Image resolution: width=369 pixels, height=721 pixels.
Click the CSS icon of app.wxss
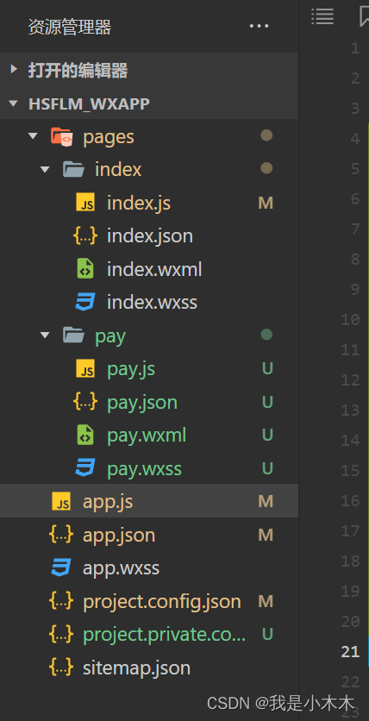(61, 567)
